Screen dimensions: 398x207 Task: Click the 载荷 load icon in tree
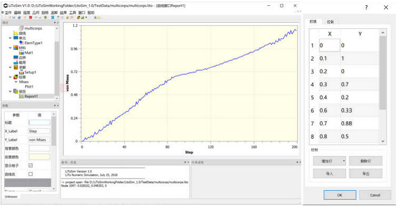(16, 62)
